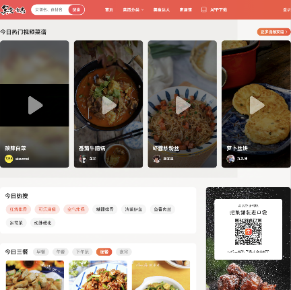This screenshot has width=291, height=290.
Task: Select the 可乐鸡翅 hot search tag
Action: click(47, 209)
